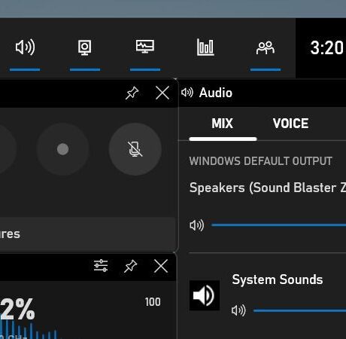
Task: Adjust the Speakers output volume slider
Action: (x=278, y=225)
